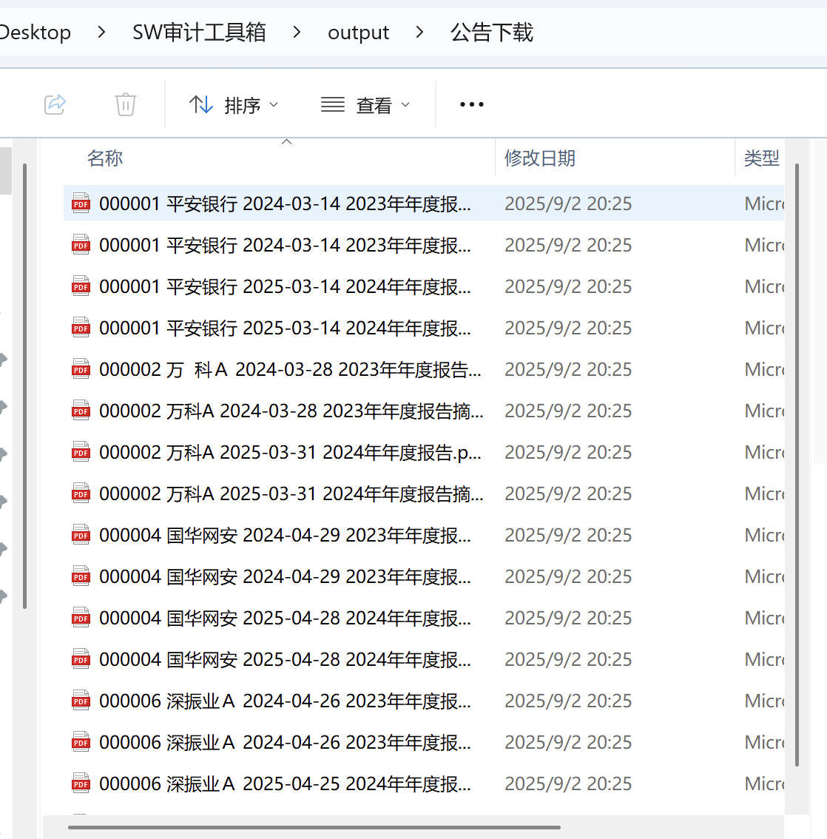
Task: Open the 排序 sort dropdown
Action: 234,105
